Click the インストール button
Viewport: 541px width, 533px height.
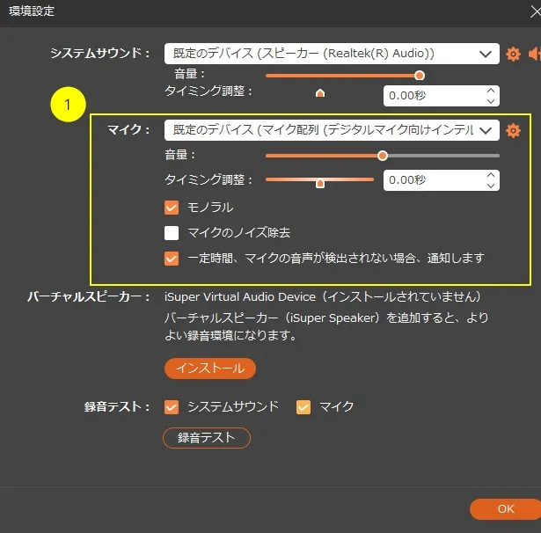coord(210,369)
